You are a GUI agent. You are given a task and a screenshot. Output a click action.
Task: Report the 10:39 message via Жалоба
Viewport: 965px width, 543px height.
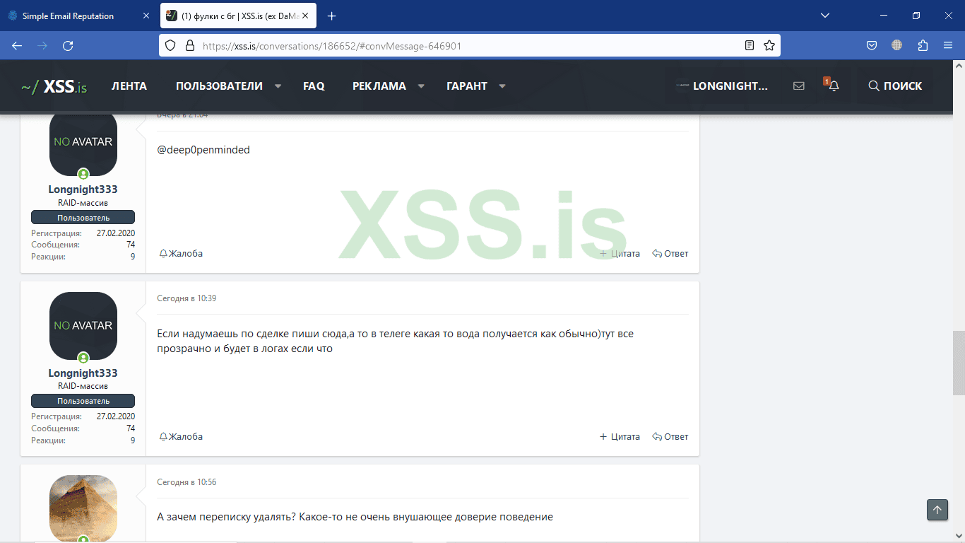pos(181,436)
